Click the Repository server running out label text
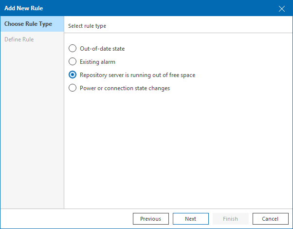The height and width of the screenshot is (229, 293). click(x=137, y=75)
